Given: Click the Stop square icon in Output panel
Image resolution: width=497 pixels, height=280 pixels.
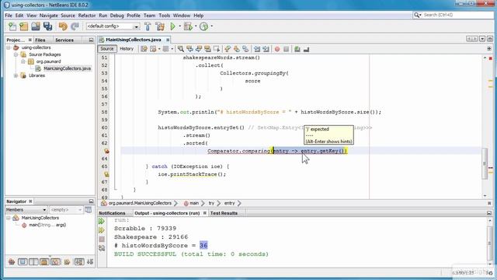Looking at the screenshot, I should 102,239.
